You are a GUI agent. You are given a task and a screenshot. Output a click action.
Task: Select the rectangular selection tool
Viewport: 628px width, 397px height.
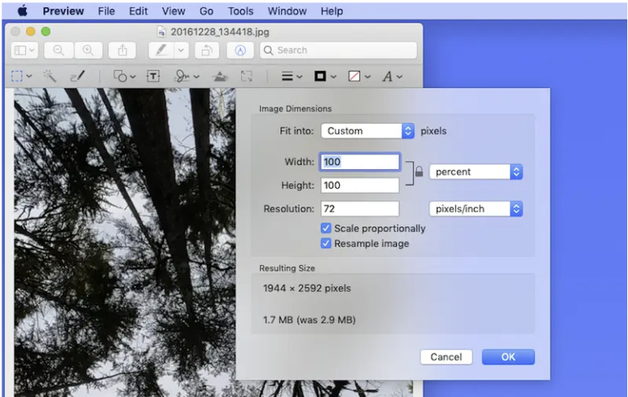click(x=17, y=76)
